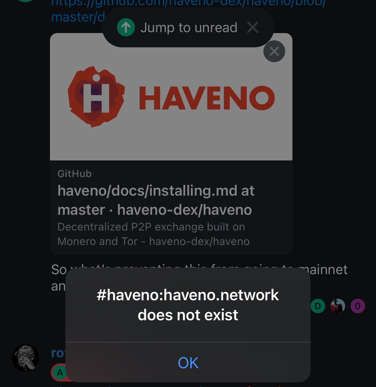
Task: Tap the '#haveno:haveno.network does not exist' message
Action: click(x=188, y=305)
